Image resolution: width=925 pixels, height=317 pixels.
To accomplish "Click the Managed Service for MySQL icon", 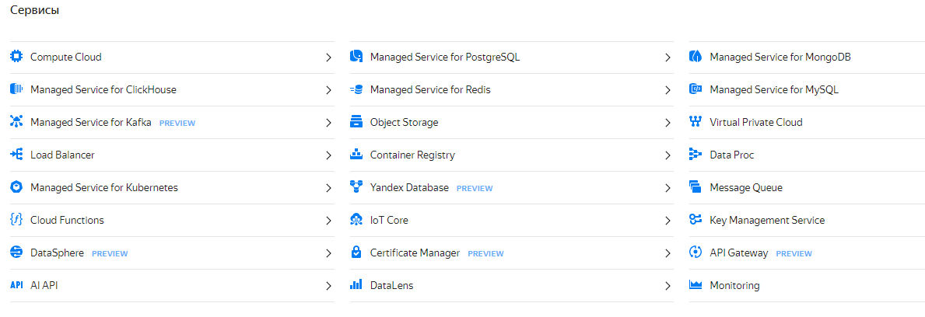I will point(696,89).
